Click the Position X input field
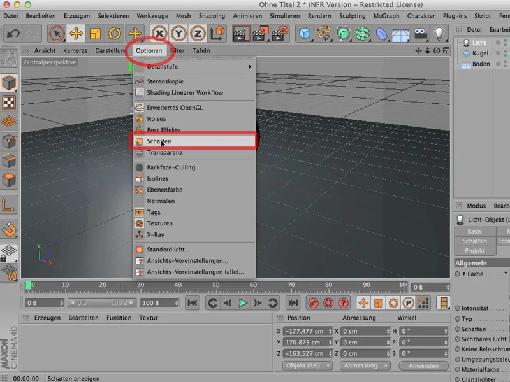This screenshot has width=510, height=382. coord(307,331)
